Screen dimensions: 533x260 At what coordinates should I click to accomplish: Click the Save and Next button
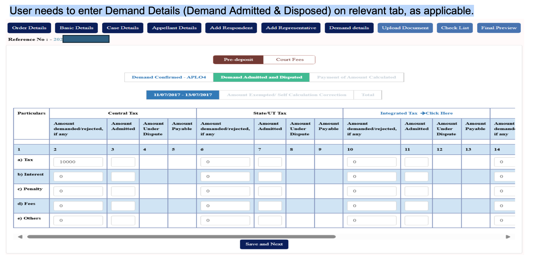coord(264,244)
